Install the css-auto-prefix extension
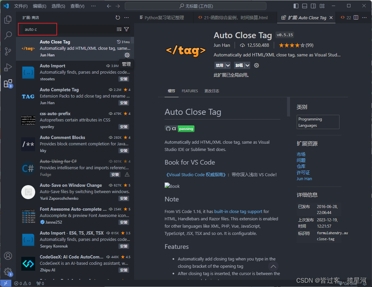372x287 pixels. tap(124, 127)
